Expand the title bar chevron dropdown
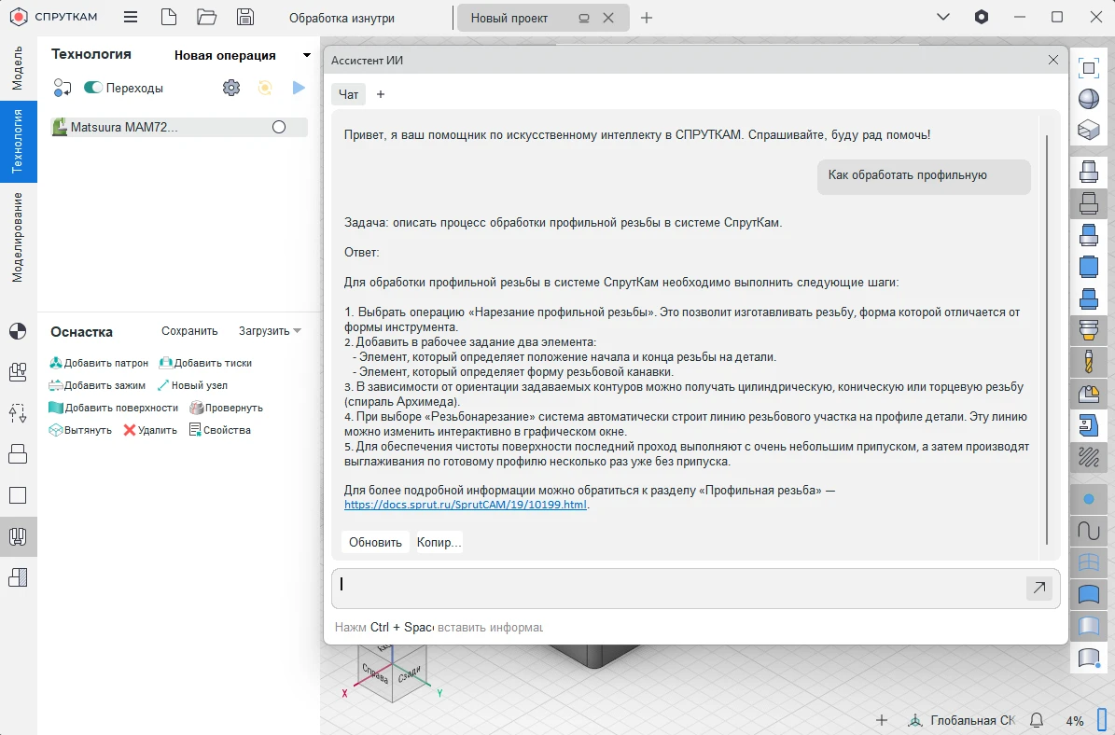 point(943,17)
